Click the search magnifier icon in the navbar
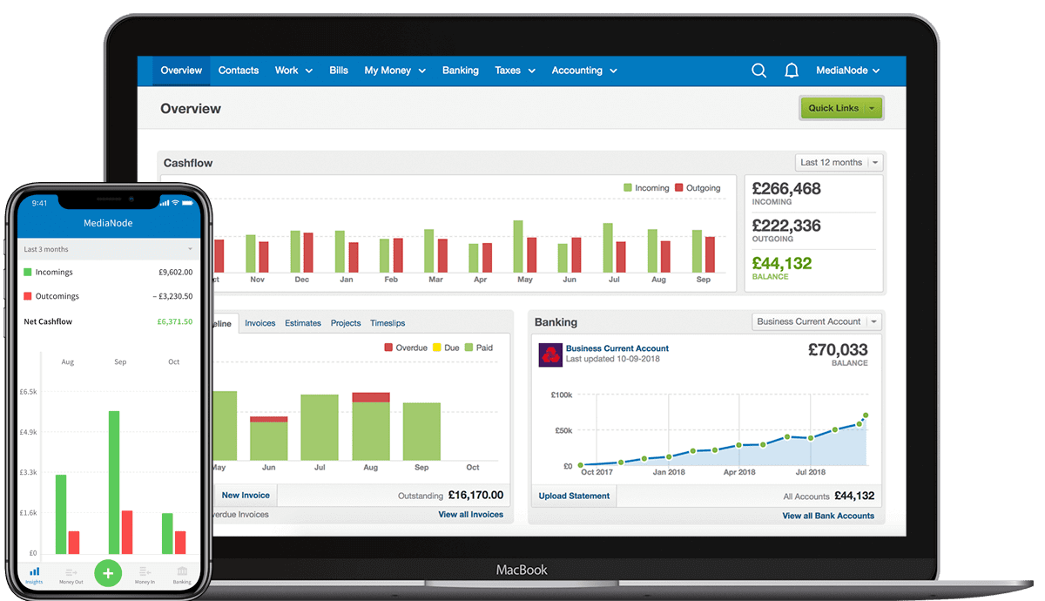The width and height of the screenshot is (1045, 601). coord(758,71)
